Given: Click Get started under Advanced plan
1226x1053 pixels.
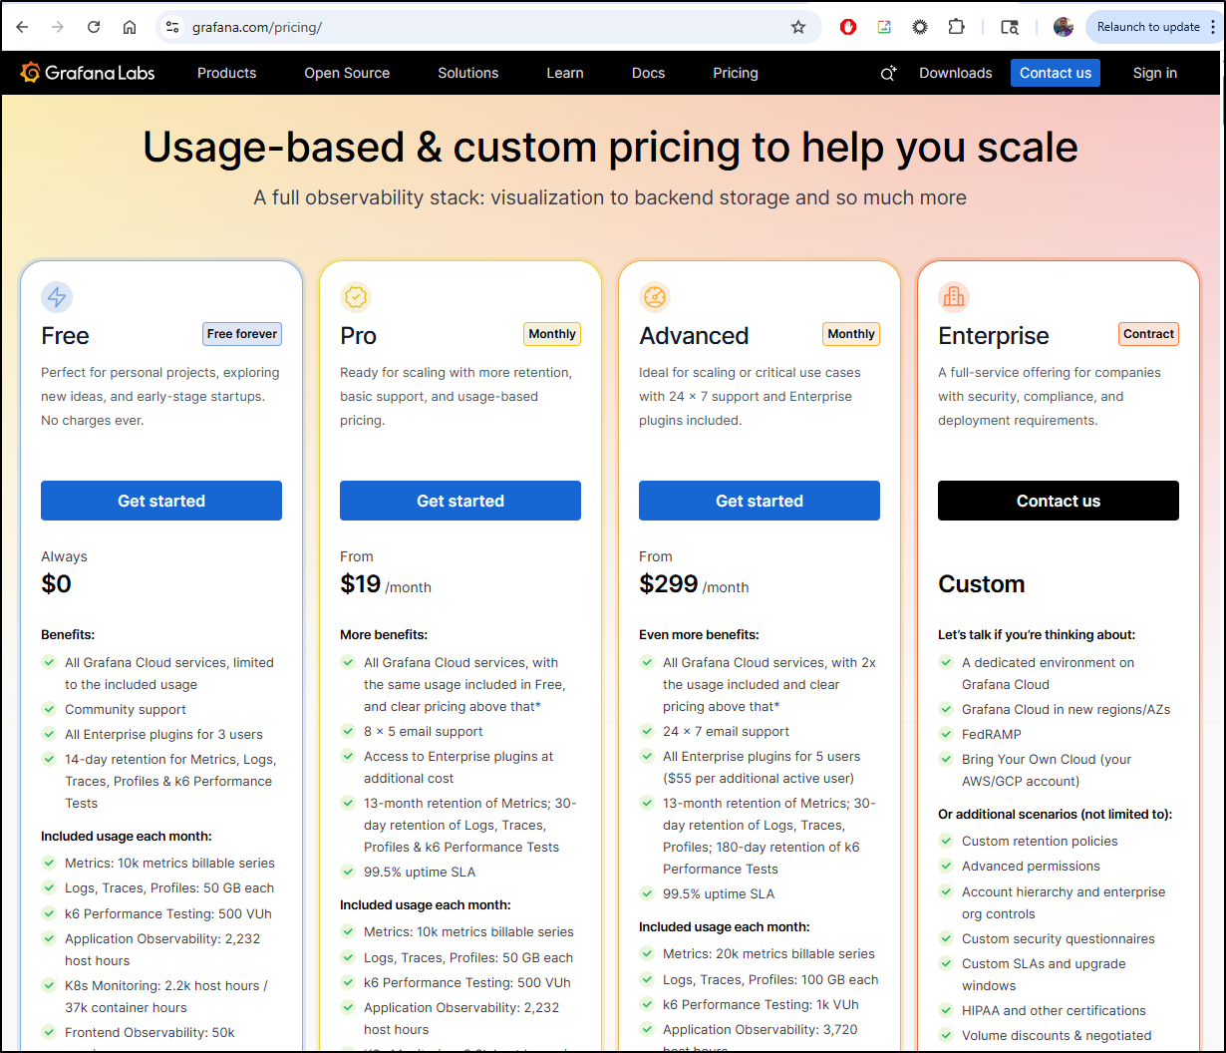Looking at the screenshot, I should tap(760, 501).
